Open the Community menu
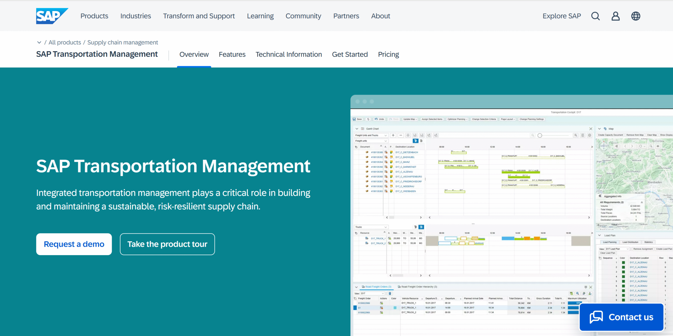673x336 pixels. pyautogui.click(x=303, y=16)
